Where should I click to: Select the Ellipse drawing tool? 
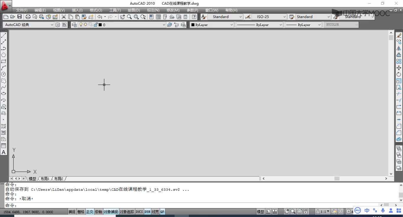[4, 94]
